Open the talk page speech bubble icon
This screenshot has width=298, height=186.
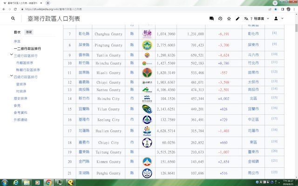point(211,19)
